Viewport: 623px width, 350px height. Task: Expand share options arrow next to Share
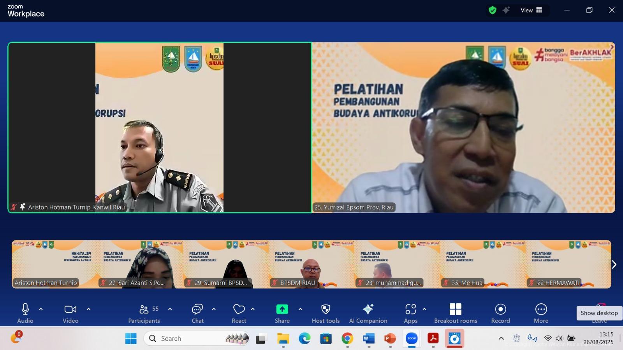coord(300,309)
